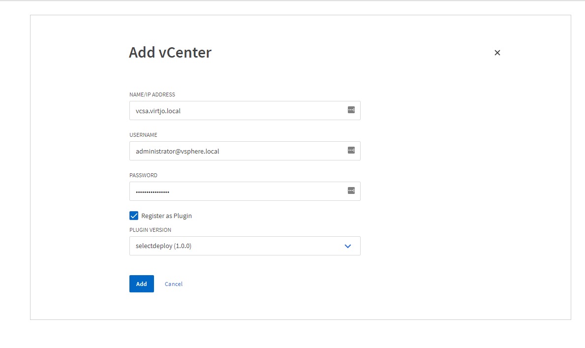Click autofill icon in Name/IP Address field
The width and height of the screenshot is (585, 348).
coord(351,110)
